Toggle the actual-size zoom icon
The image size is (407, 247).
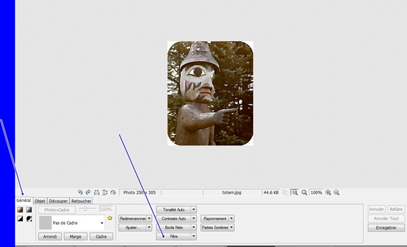pos(294,192)
